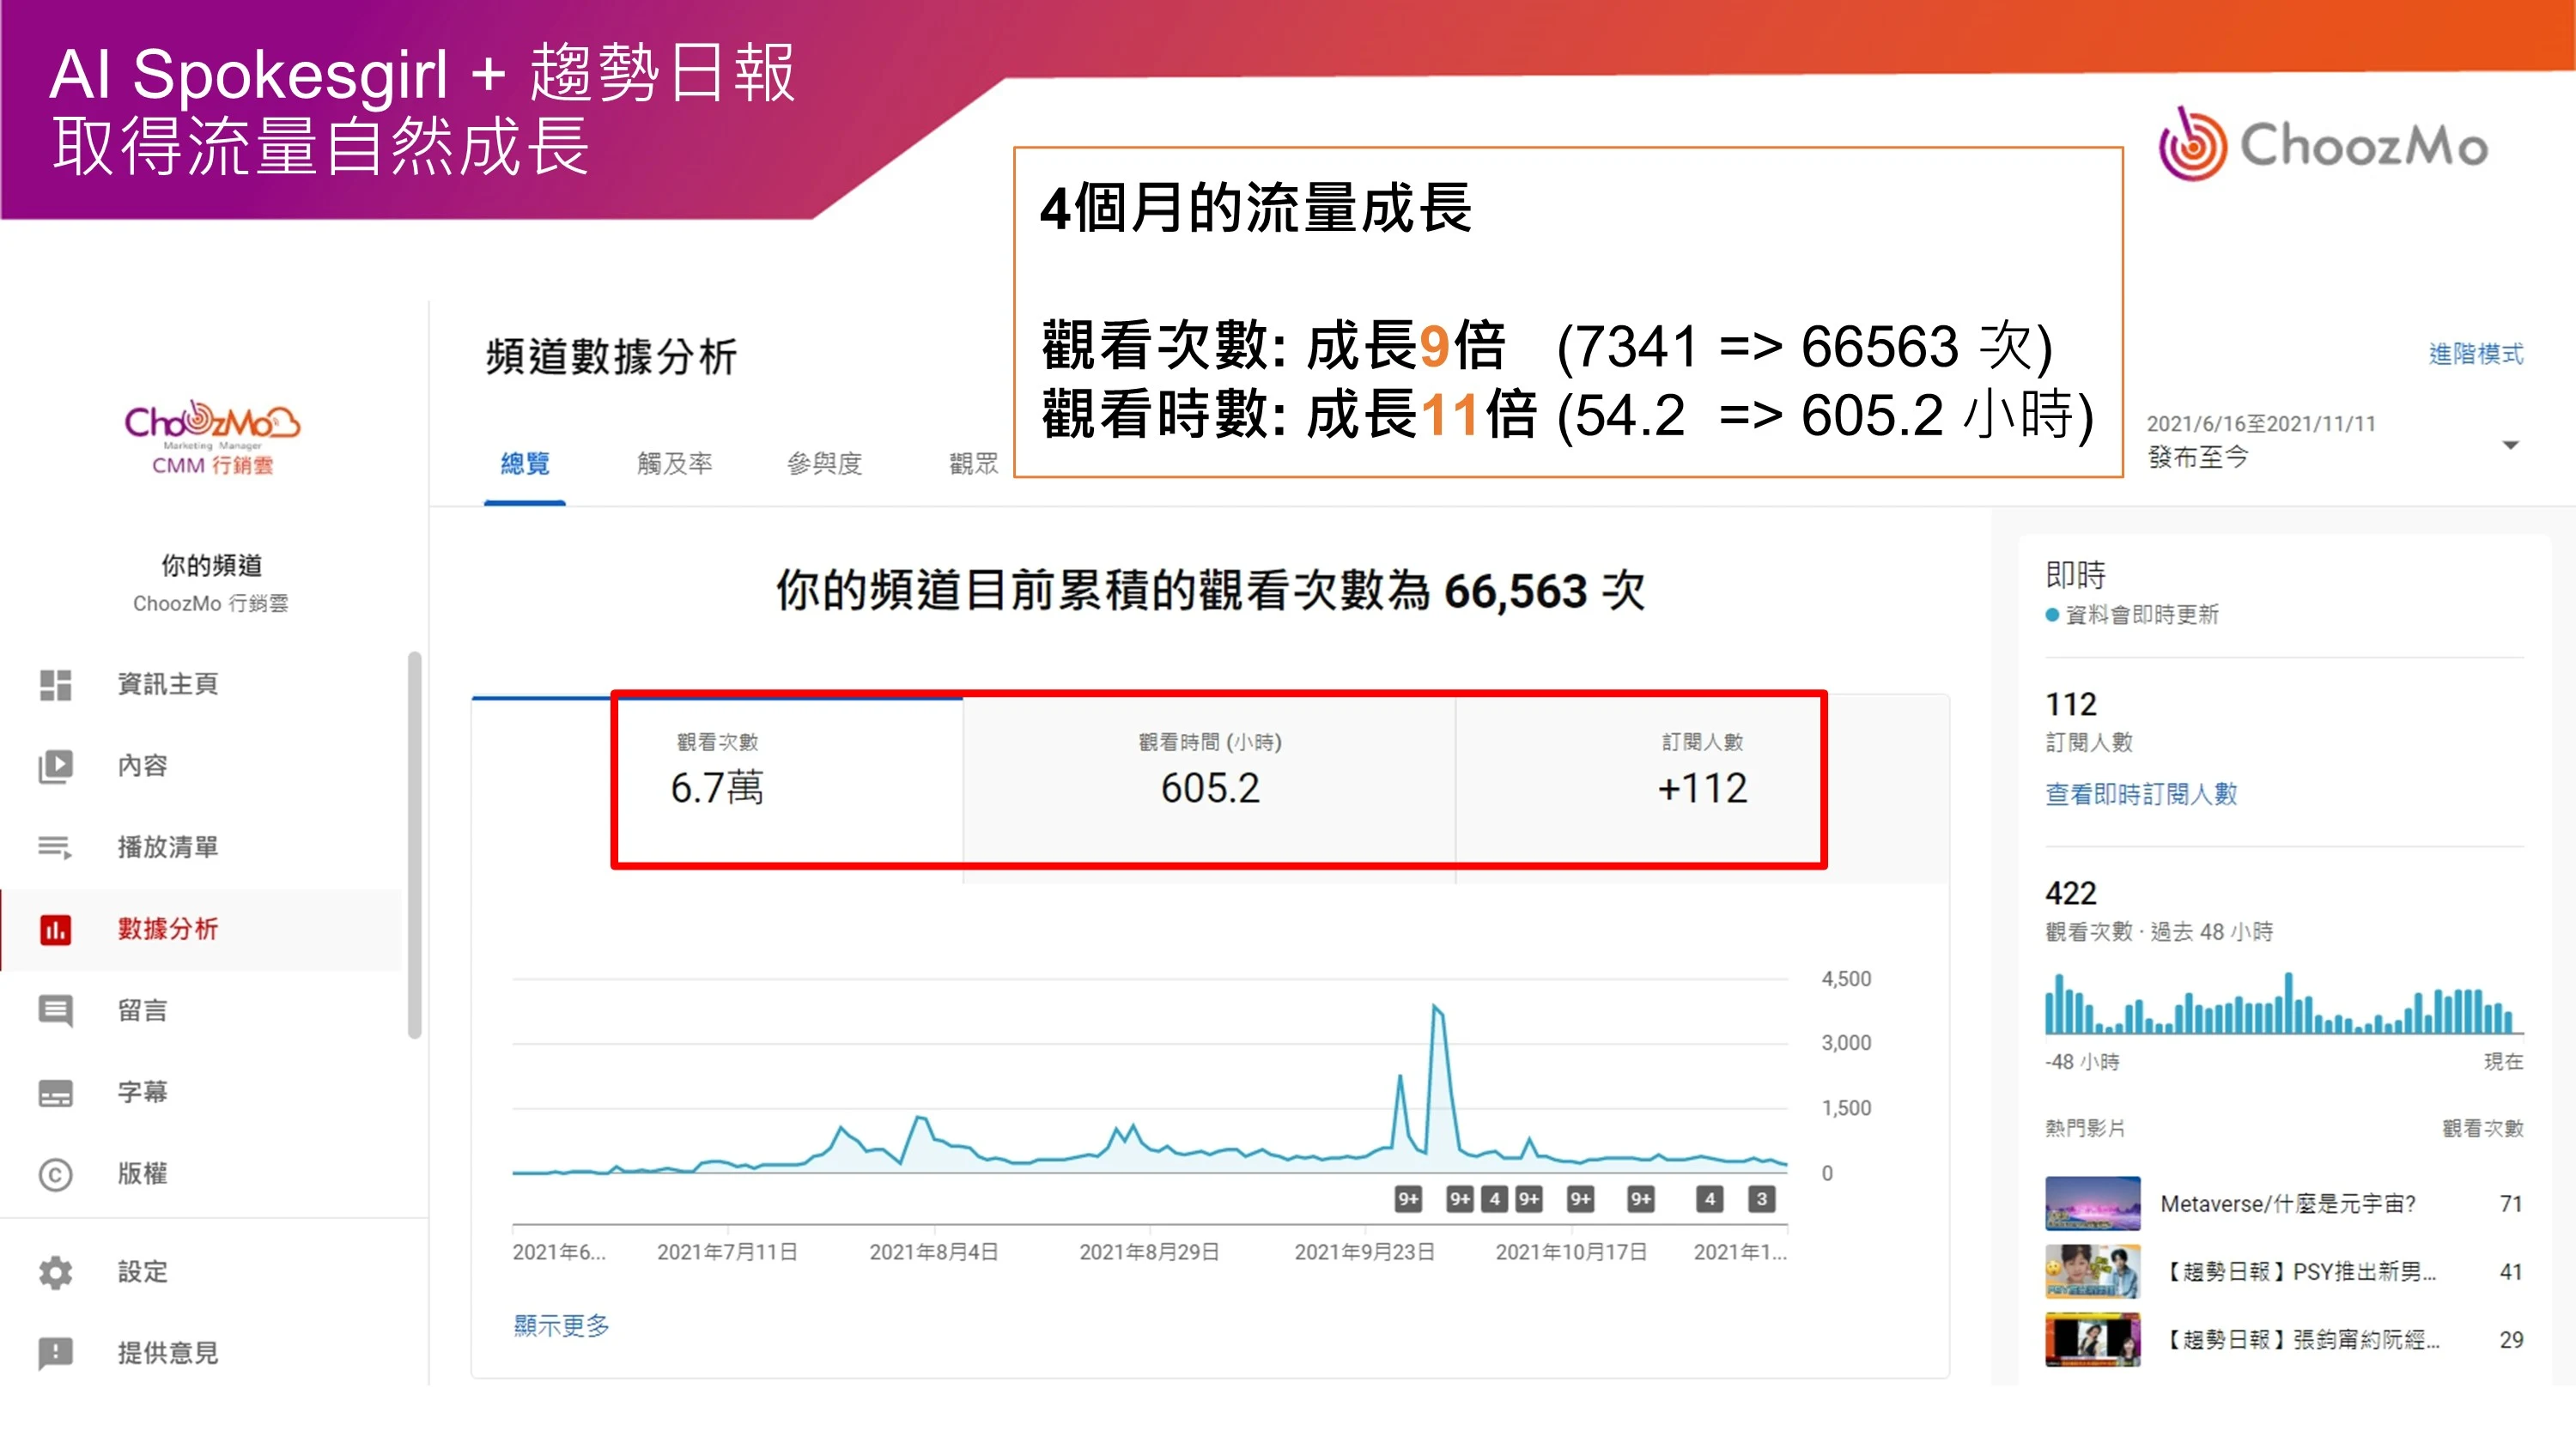Open the 留言 comments icon
This screenshot has height=1449, width=2576.
point(55,1011)
